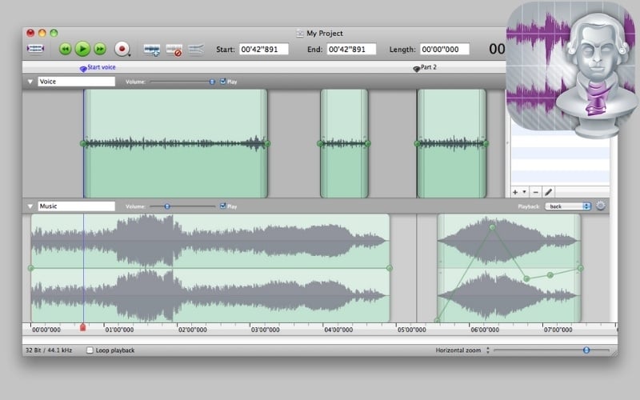Start playback with the green play button
The width and height of the screenshot is (640, 400).
(83, 49)
